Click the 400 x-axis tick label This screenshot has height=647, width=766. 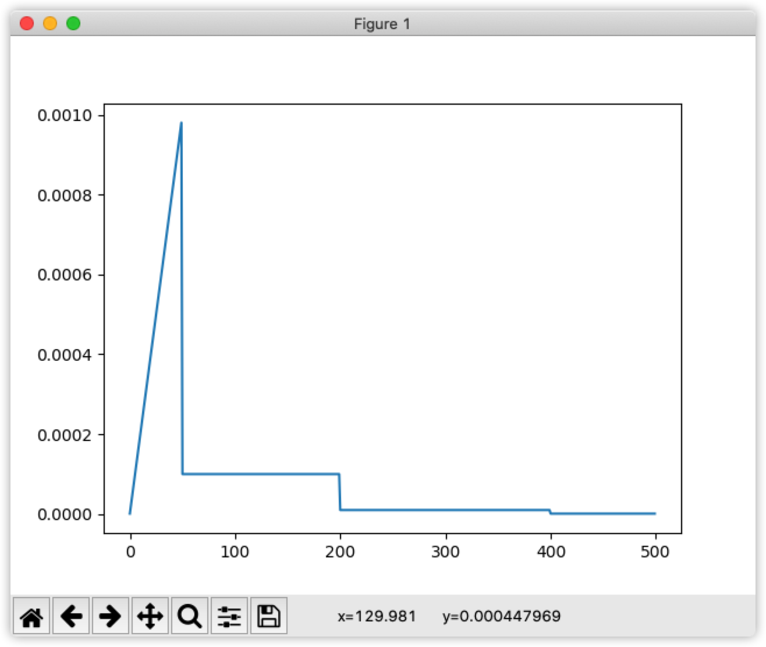551,552
